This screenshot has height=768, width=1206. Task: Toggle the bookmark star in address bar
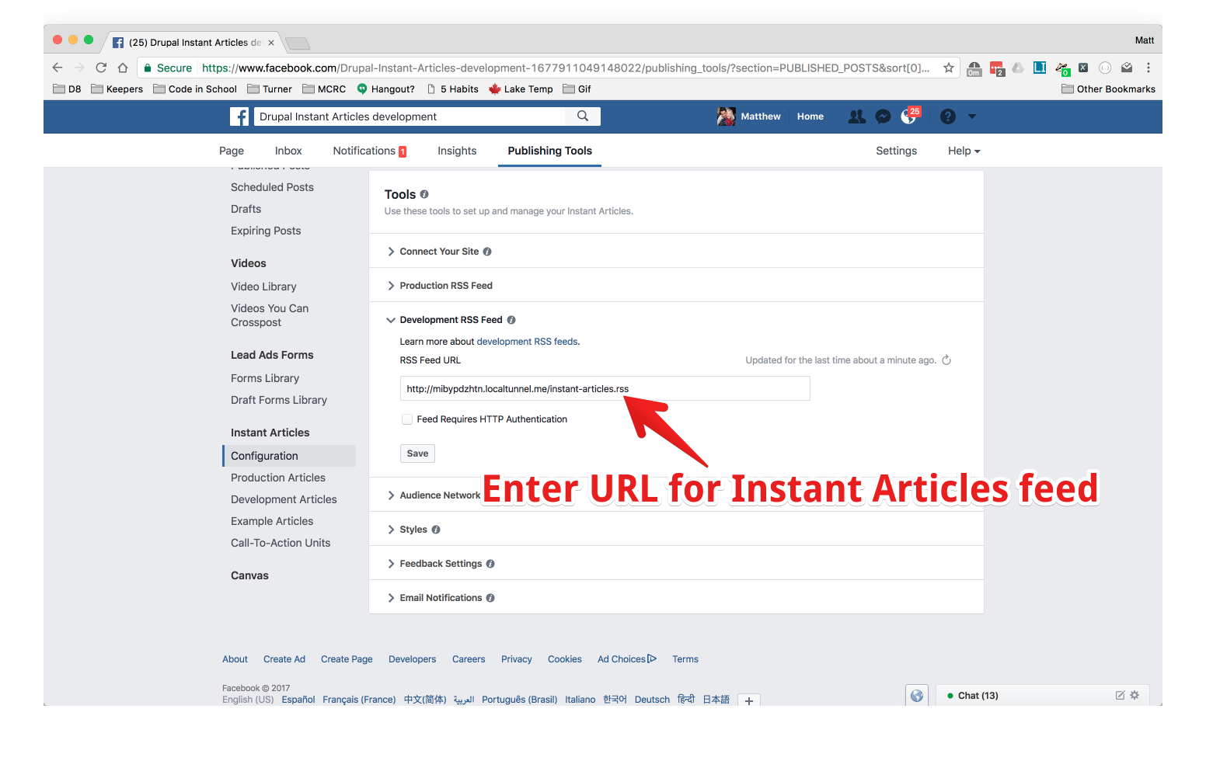click(x=948, y=68)
